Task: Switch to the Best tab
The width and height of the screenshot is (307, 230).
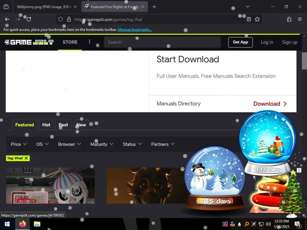Action: tap(63, 125)
